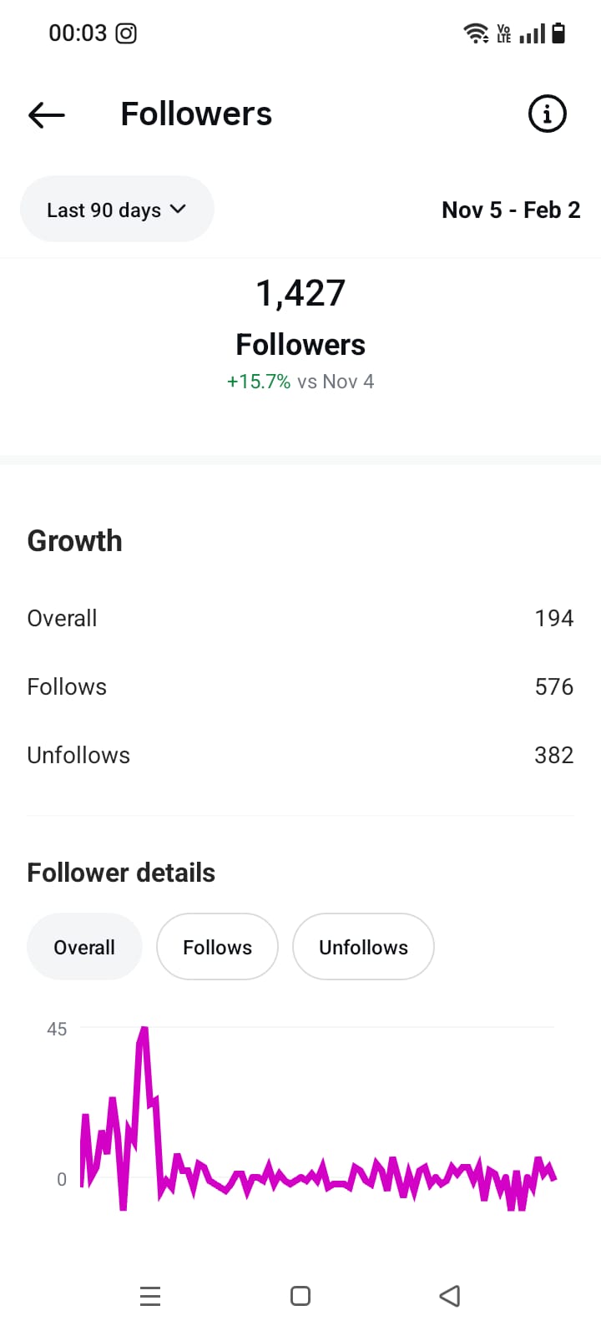Open recent apps menu navigation icon
This screenshot has width=601, height=1336.
[150, 1296]
